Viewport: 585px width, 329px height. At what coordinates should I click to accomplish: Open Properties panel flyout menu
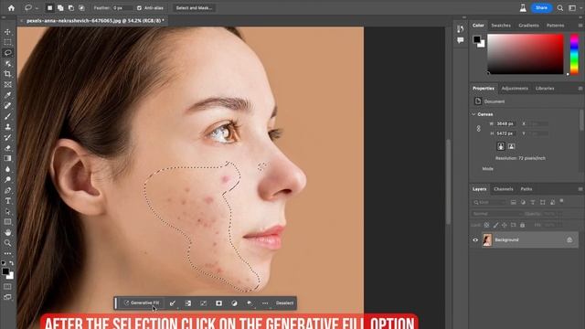[580, 89]
